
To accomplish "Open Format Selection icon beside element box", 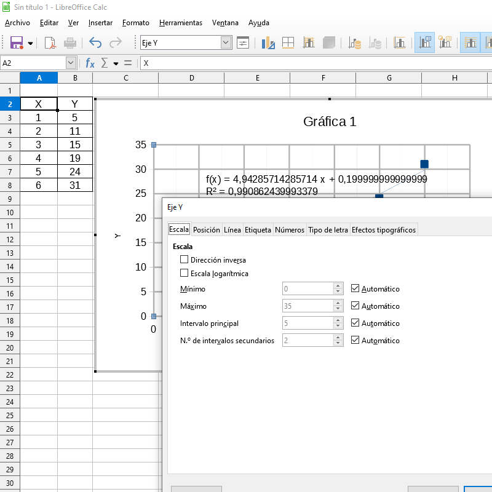I will (243, 43).
